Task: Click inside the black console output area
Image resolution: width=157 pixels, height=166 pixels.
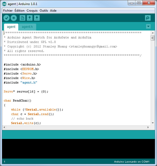Action: [78, 149]
